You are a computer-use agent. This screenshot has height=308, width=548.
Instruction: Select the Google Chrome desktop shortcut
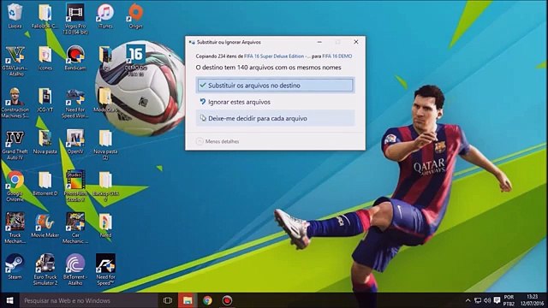point(15,187)
